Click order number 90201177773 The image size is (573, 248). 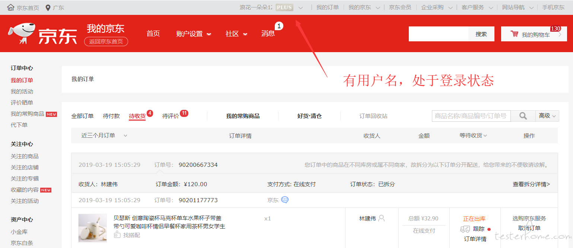click(x=198, y=200)
